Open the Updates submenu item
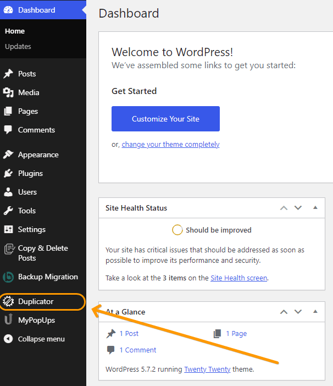Viewport: 333px width, 386px height. (18, 46)
